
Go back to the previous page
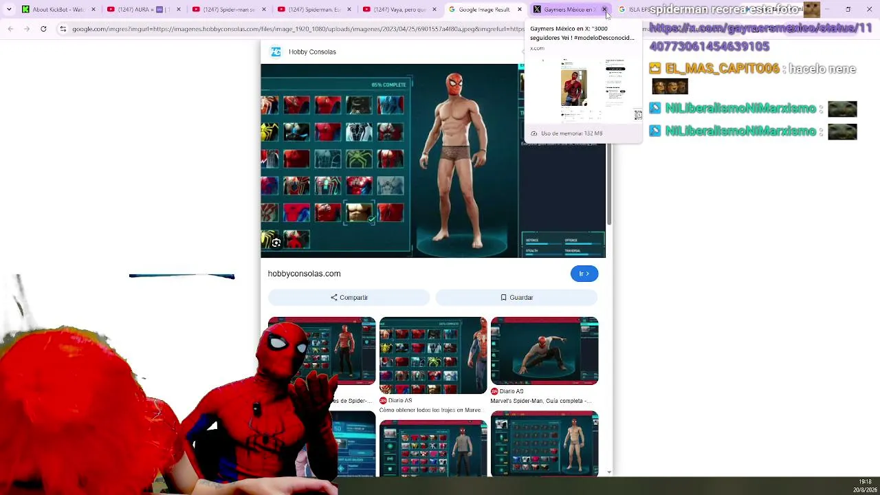pos(10,29)
